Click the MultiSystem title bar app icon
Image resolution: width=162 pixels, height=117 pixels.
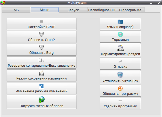click(3, 3)
